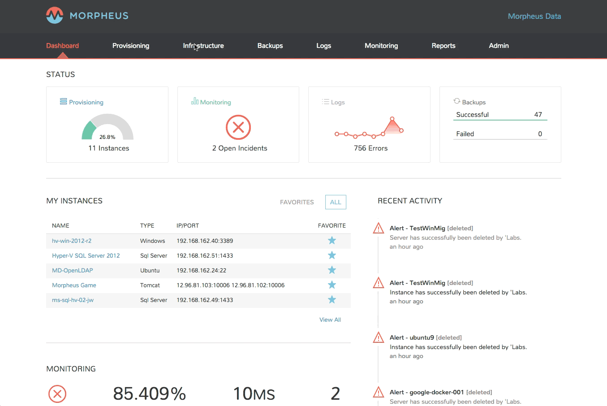
Task: Click the View All instances link
Action: pos(330,320)
